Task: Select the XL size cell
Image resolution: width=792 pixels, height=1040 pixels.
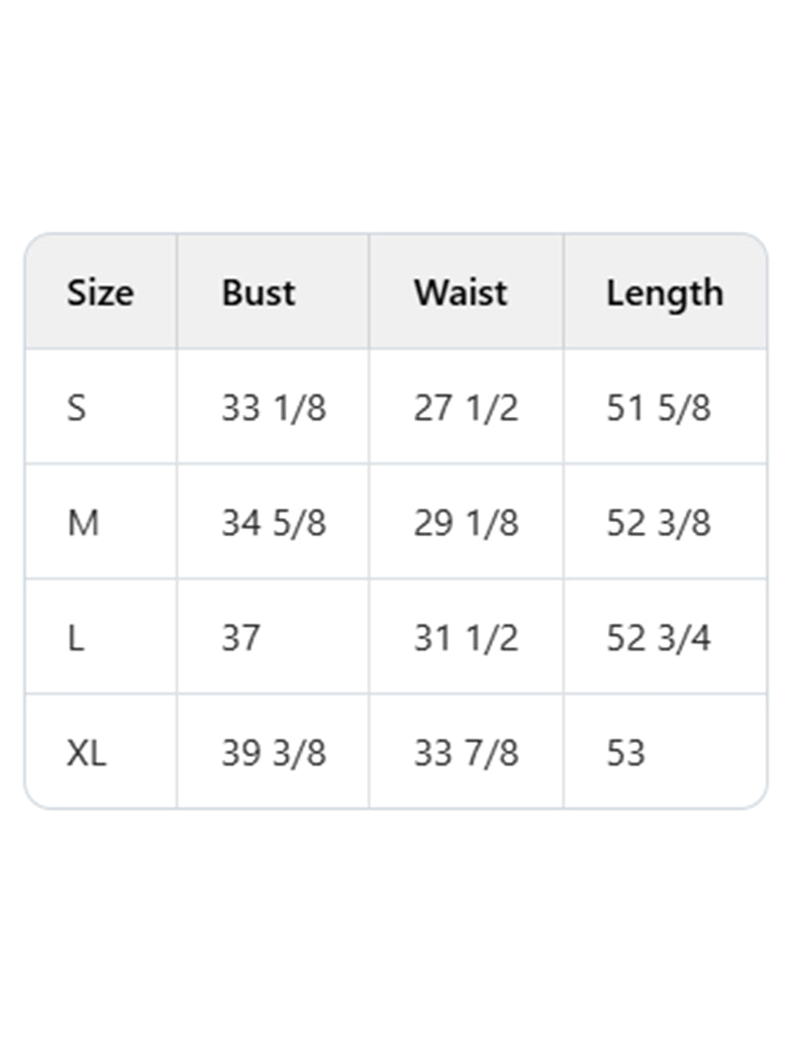Action: point(86,754)
